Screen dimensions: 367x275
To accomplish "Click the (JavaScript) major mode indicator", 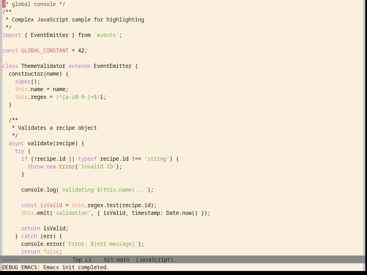I will (x=155, y=260).
